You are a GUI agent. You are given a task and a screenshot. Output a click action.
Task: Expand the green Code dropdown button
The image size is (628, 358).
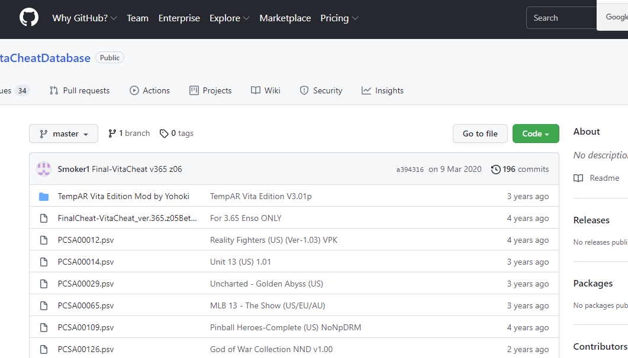tap(535, 134)
